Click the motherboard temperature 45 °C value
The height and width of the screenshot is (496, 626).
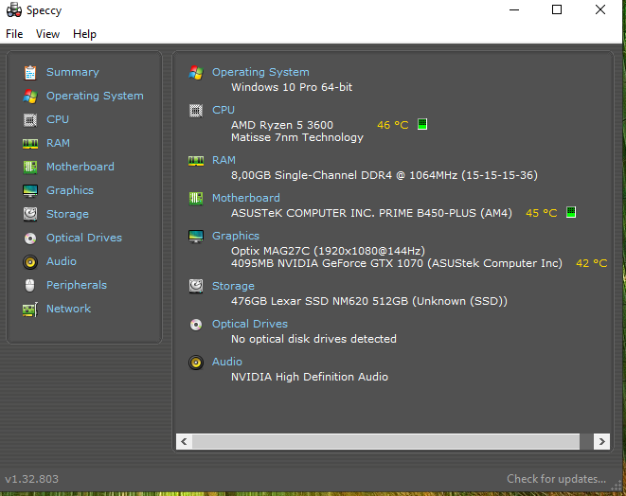click(x=542, y=213)
